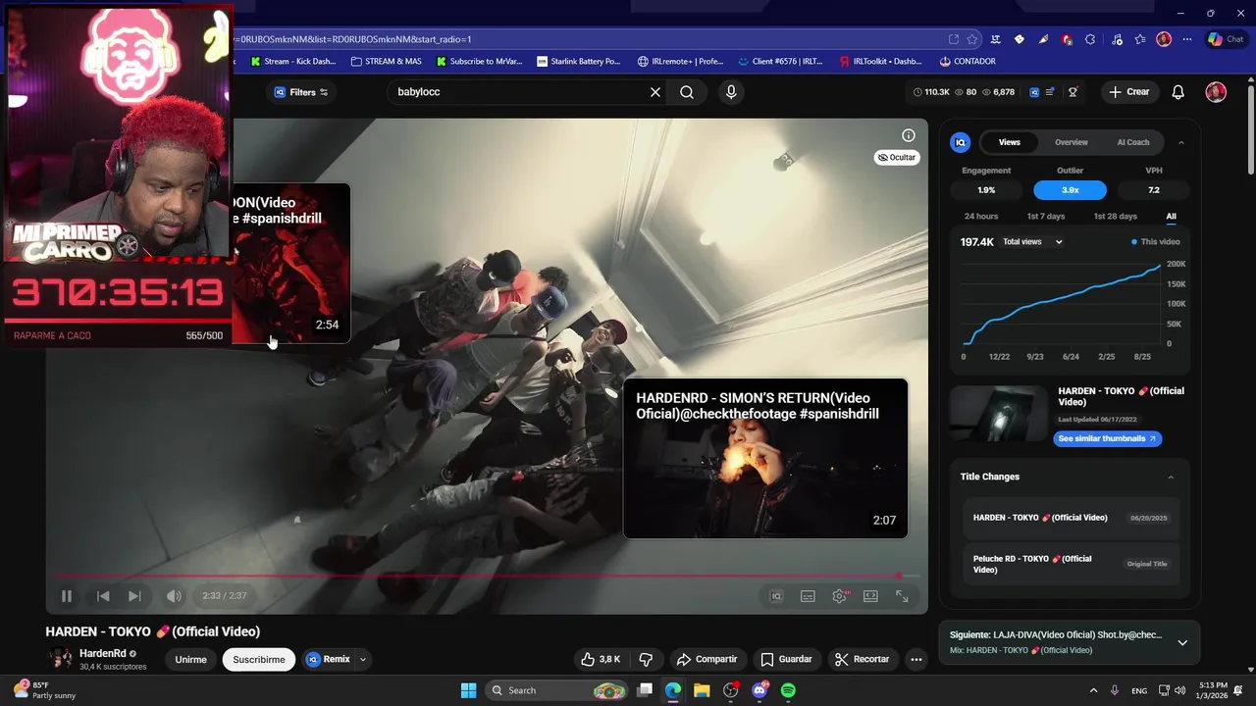
Task: Click Suscribirme button
Action: coord(259,659)
